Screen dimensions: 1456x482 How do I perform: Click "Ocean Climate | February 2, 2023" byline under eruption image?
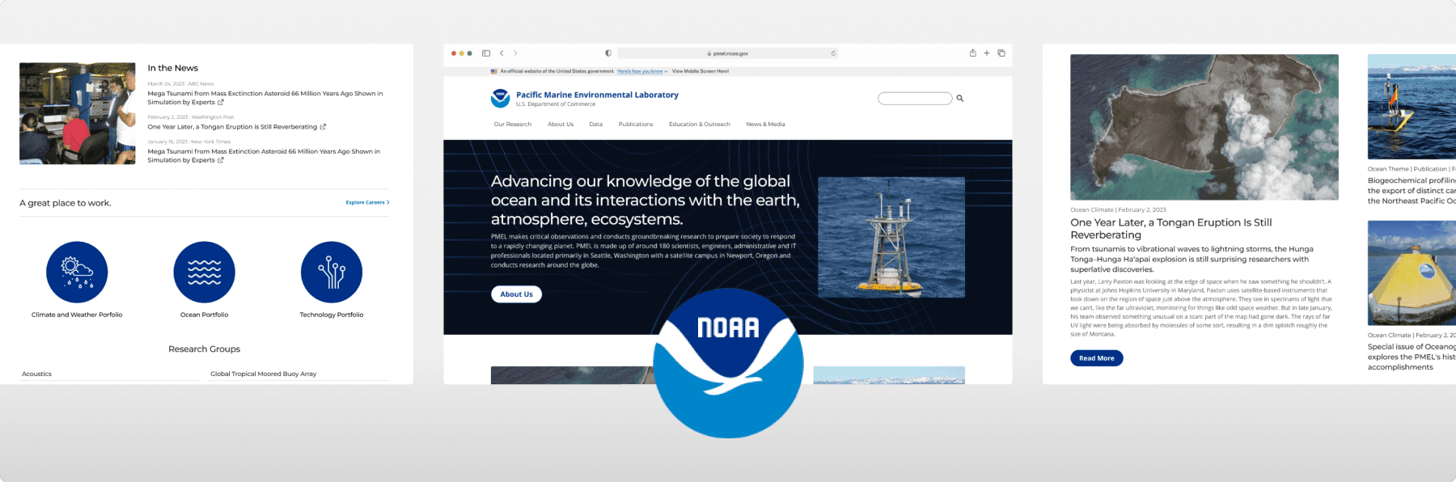1119,209
